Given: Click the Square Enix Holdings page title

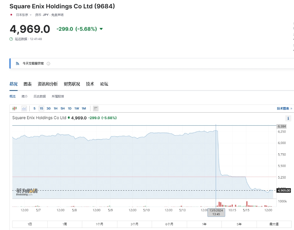Looking at the screenshot, I should pos(62,6).
